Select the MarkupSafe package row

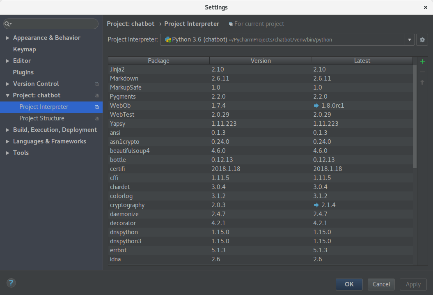point(260,88)
